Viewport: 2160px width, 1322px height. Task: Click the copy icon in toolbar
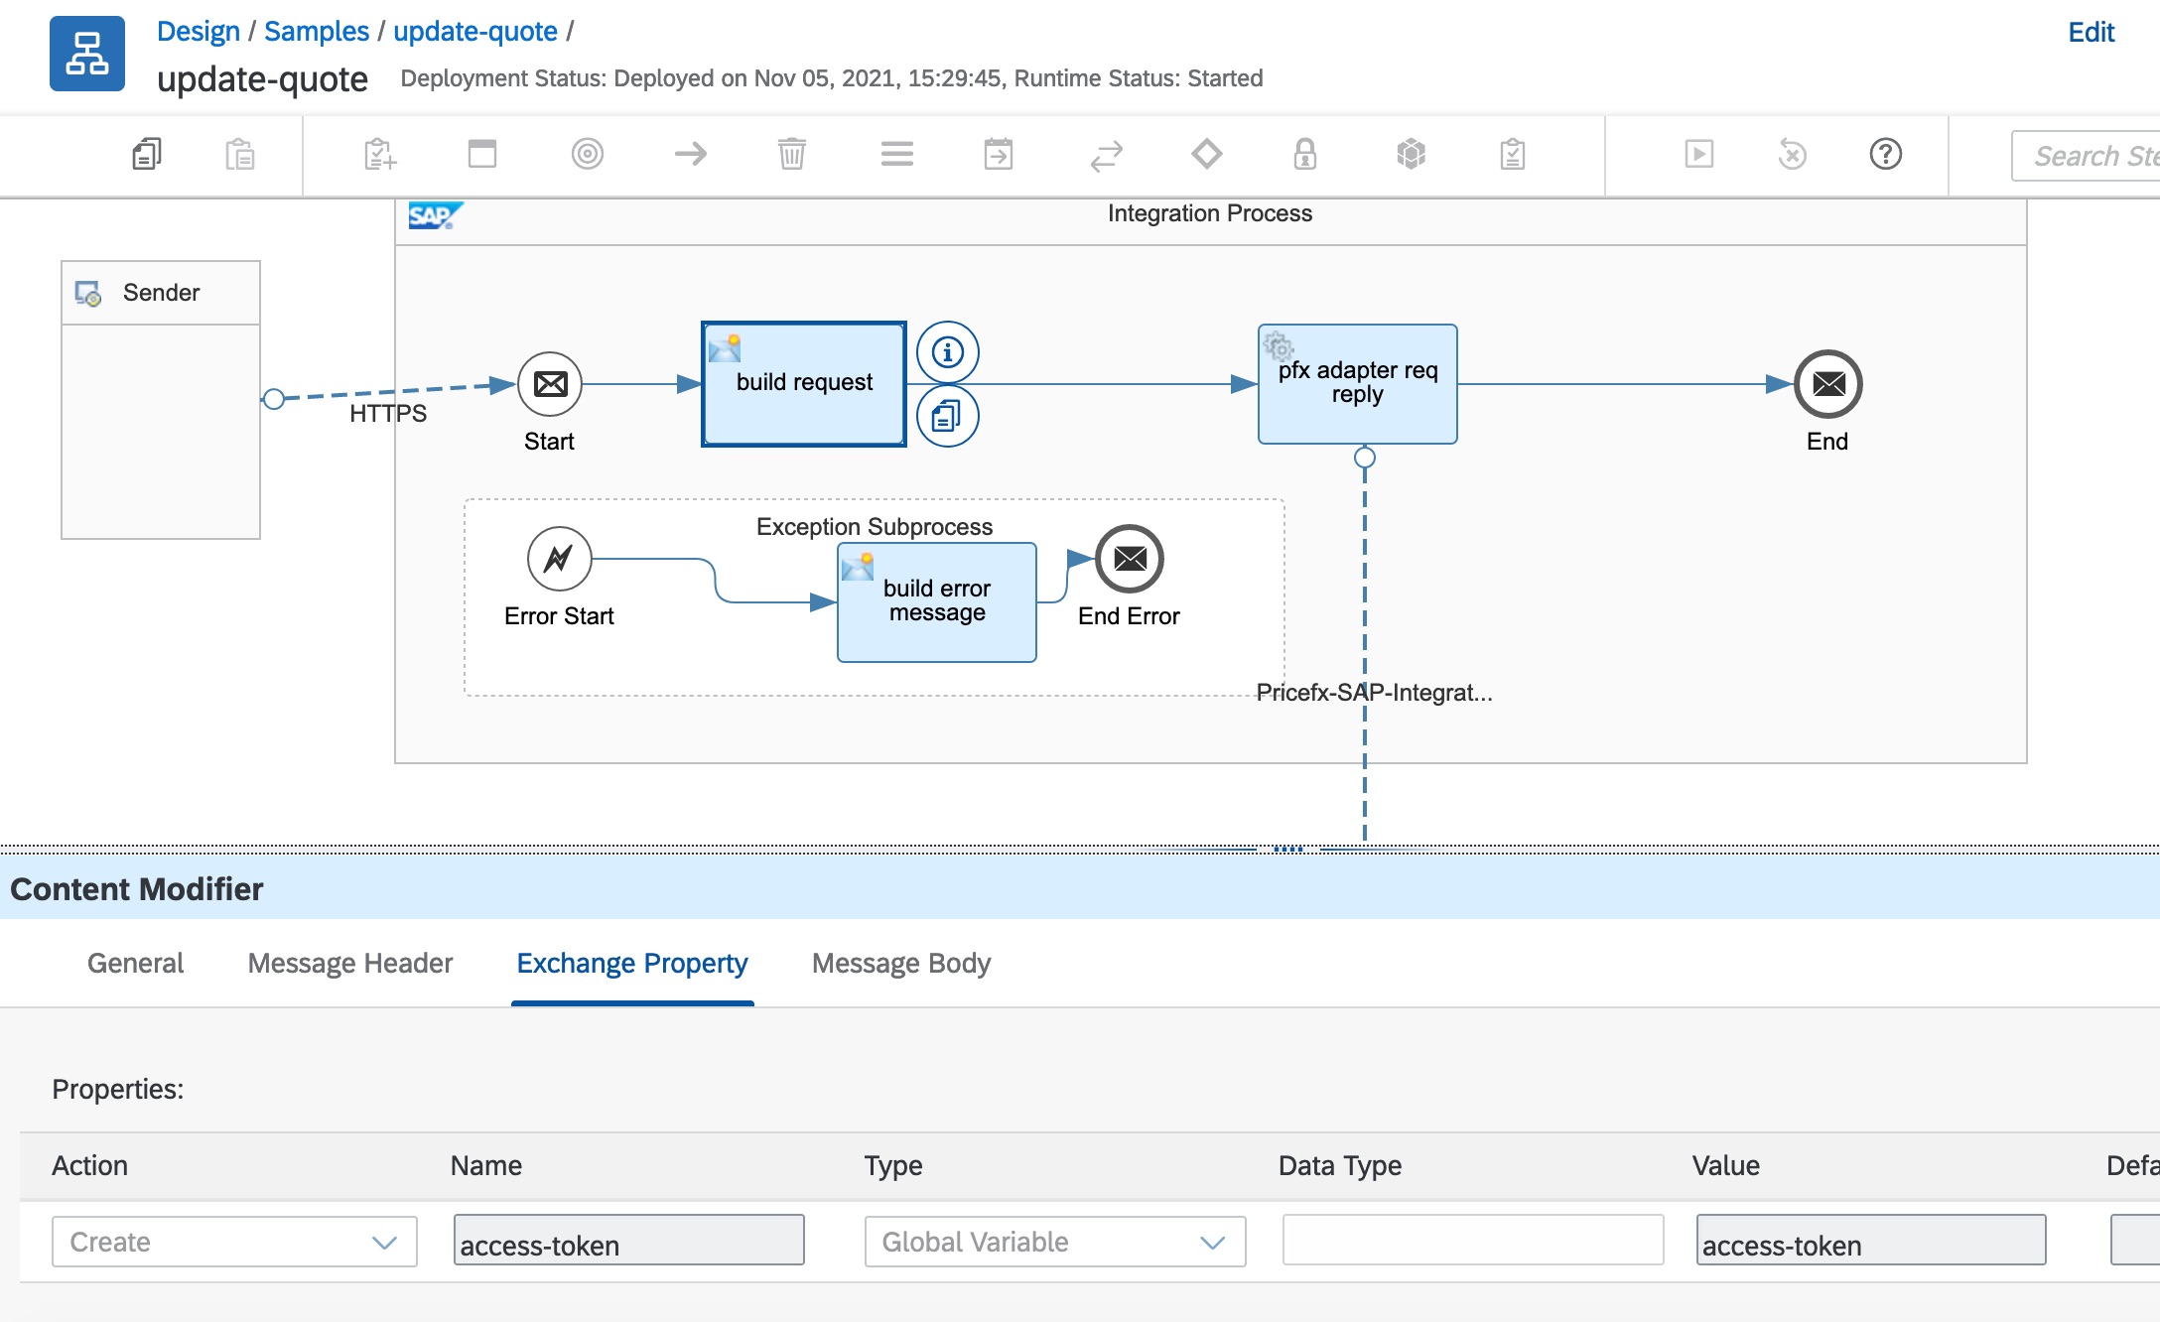147,154
